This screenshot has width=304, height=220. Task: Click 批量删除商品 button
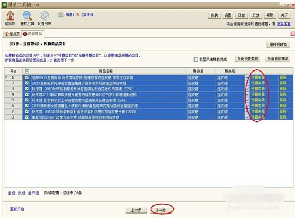(278, 59)
